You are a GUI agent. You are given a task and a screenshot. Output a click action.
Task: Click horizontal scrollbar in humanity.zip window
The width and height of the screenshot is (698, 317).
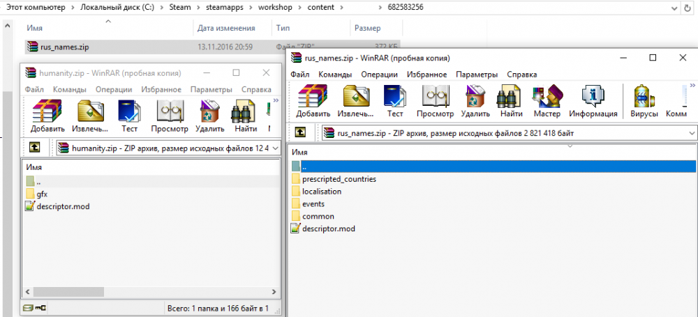68,292
